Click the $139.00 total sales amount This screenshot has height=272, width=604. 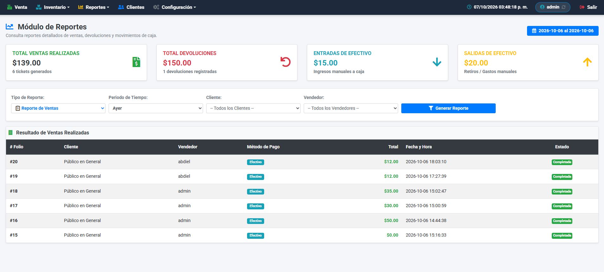tap(27, 63)
